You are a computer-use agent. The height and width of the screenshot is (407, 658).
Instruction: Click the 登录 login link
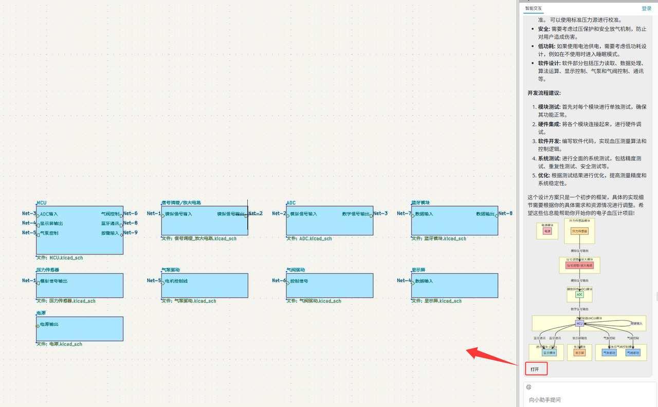tap(646, 8)
